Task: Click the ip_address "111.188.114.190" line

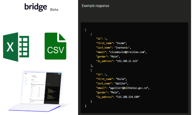Action: (x=118, y=97)
